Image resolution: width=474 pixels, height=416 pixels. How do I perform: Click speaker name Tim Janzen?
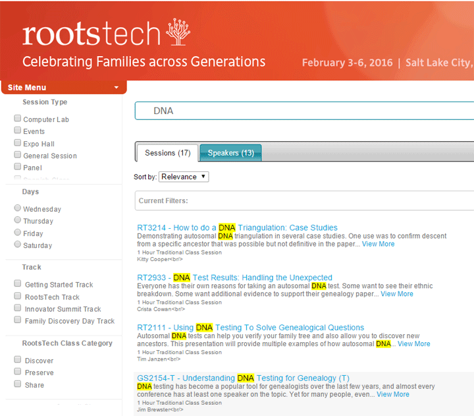pyautogui.click(x=152, y=359)
